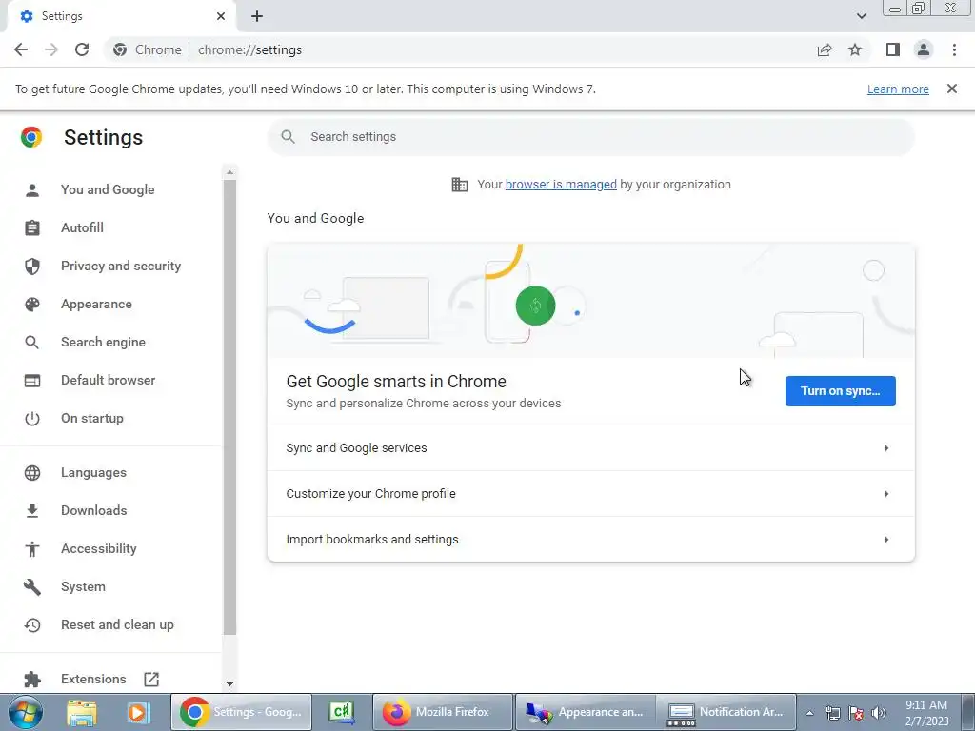This screenshot has height=731, width=975.
Task: Open the Windows Start menu
Action: pyautogui.click(x=25, y=712)
